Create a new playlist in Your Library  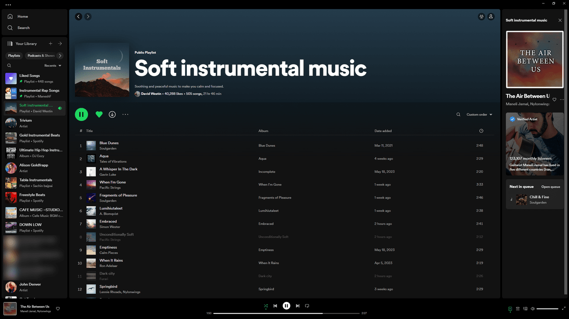pyautogui.click(x=50, y=43)
